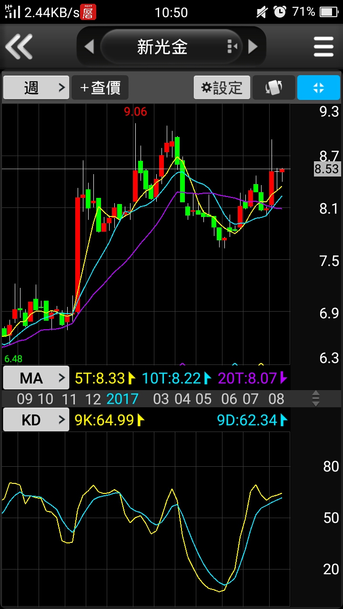
Task: Open the KD indicator selector
Action: [36, 420]
